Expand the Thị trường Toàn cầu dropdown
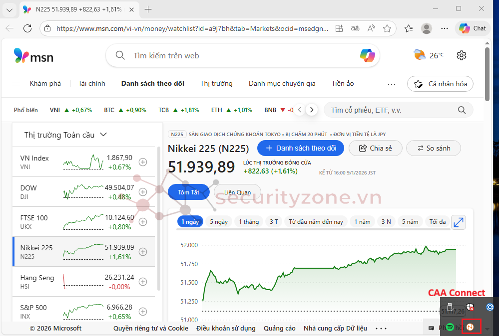The image size is (499, 336). (103, 135)
